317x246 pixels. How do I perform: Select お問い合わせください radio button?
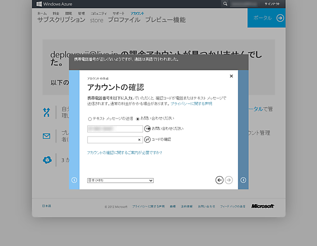tap(138, 119)
